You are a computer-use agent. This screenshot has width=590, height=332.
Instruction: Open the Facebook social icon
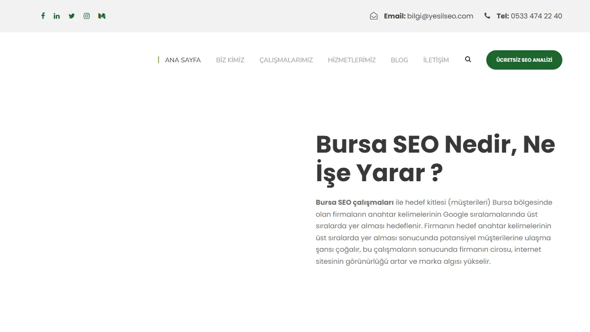point(43,16)
